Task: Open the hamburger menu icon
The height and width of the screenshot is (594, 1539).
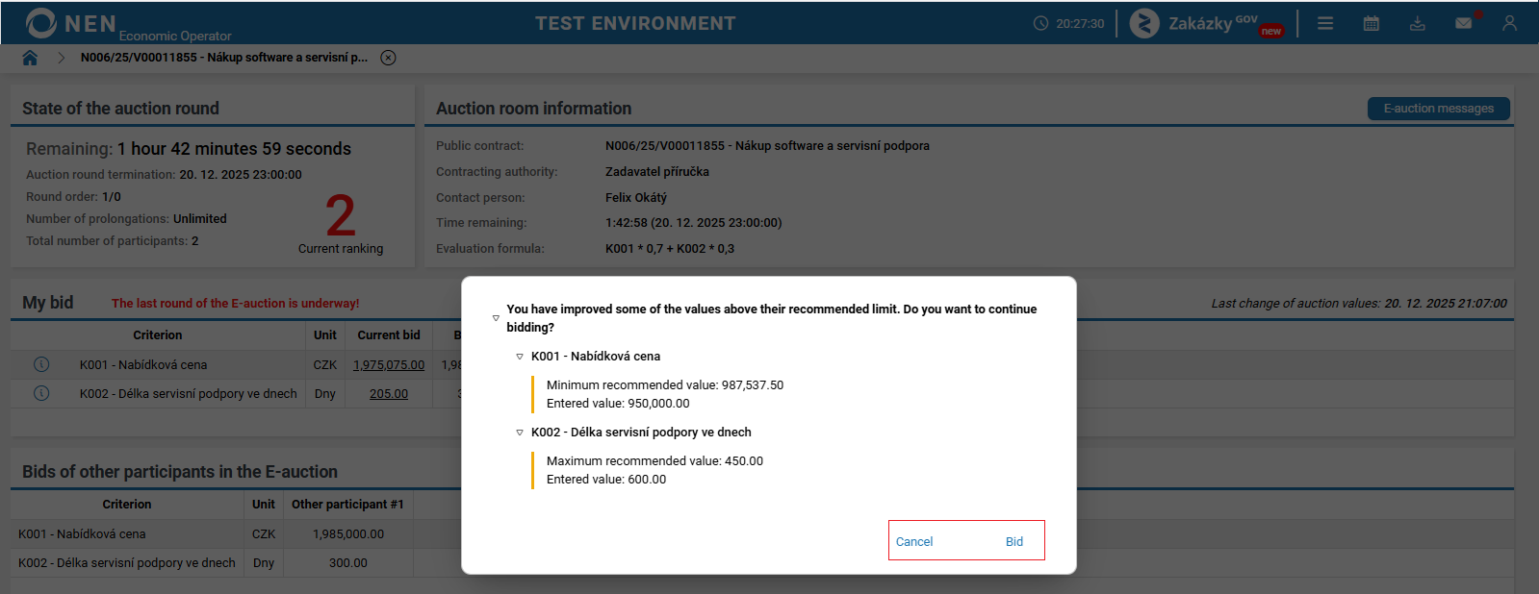Action: point(1325,23)
